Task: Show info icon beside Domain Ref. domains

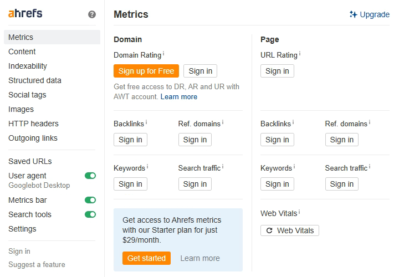Action: (223, 122)
